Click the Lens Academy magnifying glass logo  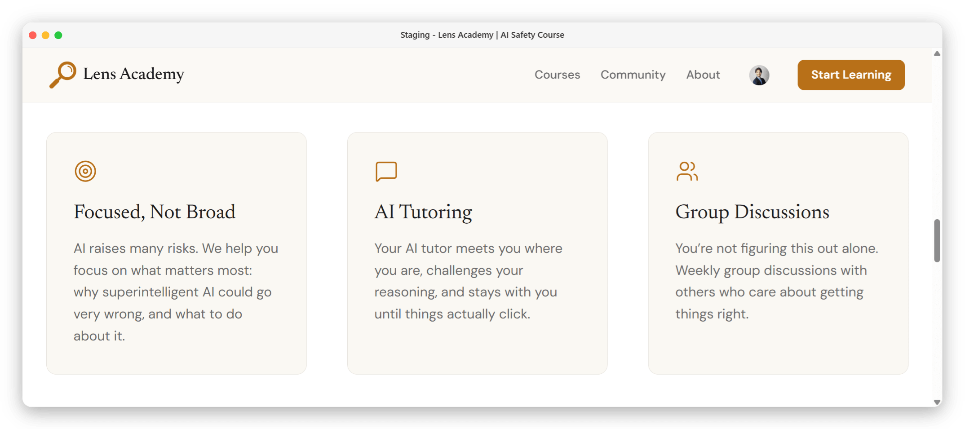tap(63, 75)
